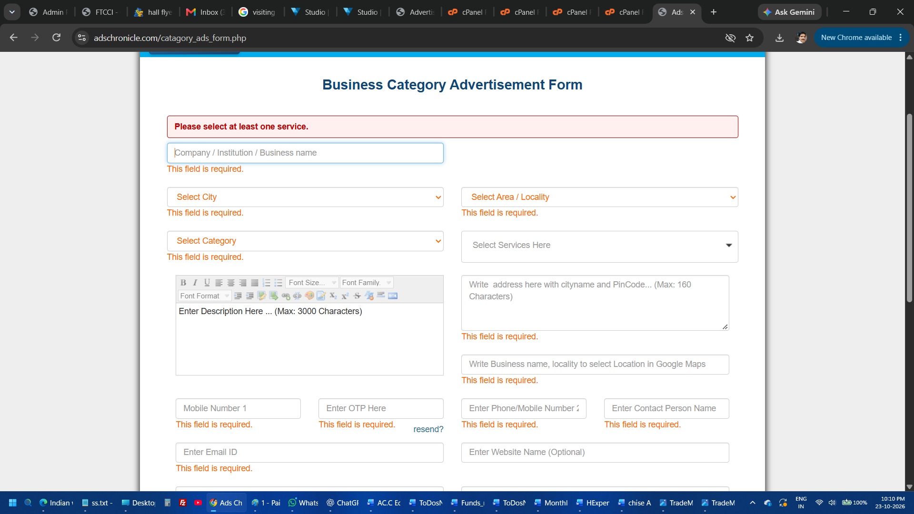Remove hyperlink with editor unlink icon
The width and height of the screenshot is (914, 514).
point(298,296)
